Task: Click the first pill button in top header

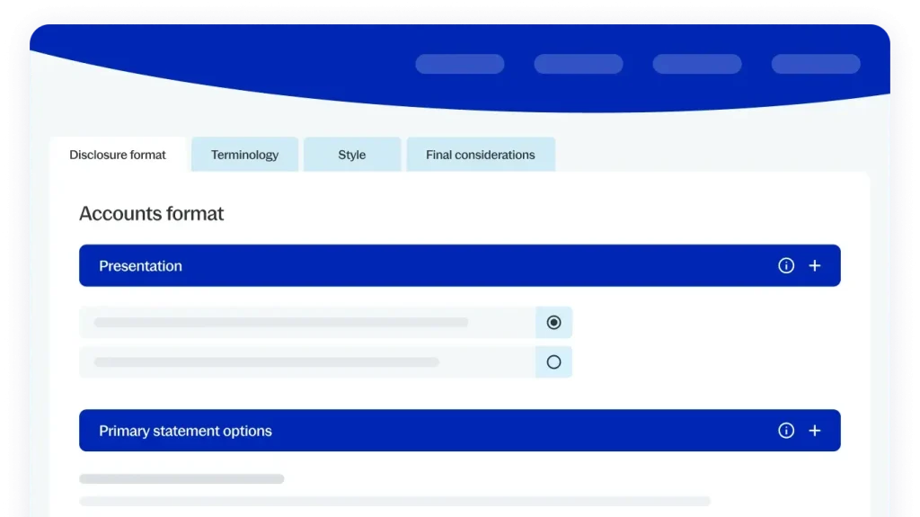Action: coord(459,64)
